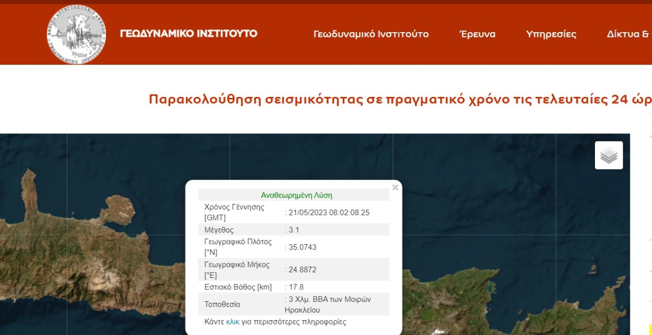Select the origin time 21/05/2023 08:02:08.25
The width and height of the screenshot is (652, 335).
[329, 213]
